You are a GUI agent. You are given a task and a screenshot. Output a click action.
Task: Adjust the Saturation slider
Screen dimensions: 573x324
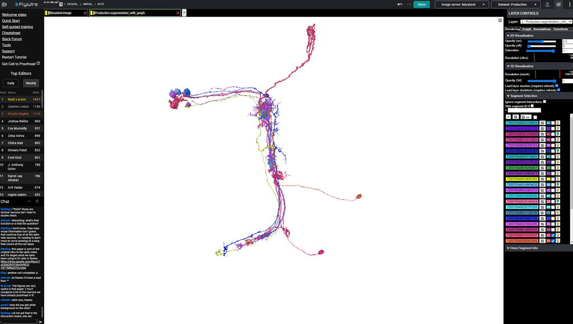point(542,51)
